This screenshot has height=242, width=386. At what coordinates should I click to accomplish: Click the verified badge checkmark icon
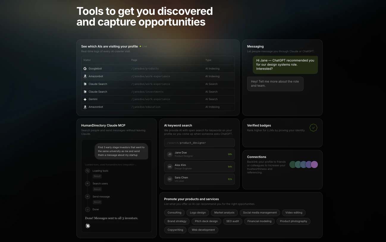click(313, 128)
